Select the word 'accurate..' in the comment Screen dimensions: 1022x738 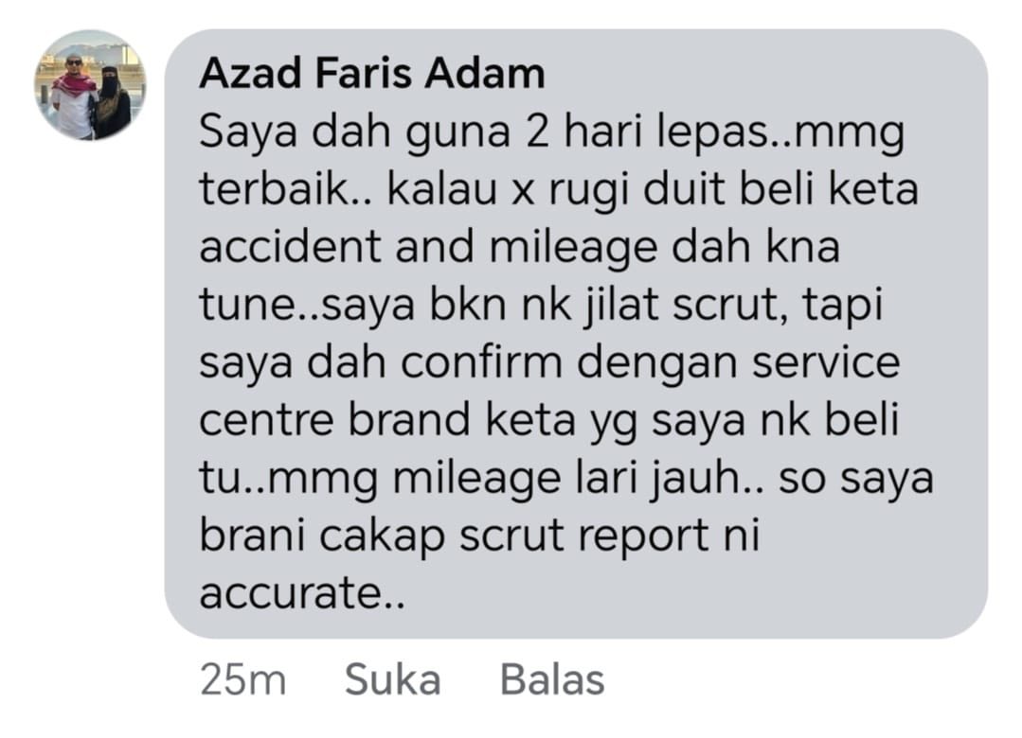pyautogui.click(x=302, y=592)
